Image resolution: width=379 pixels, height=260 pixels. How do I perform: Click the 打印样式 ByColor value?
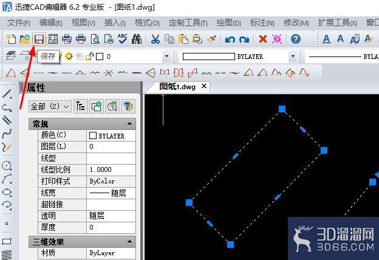(x=111, y=181)
